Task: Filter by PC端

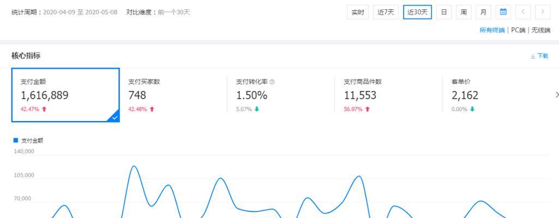Action: pyautogui.click(x=518, y=31)
